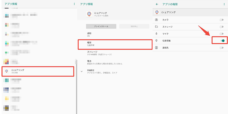Image resolution: width=228 pixels, height=114 pixels.
Task: Select the カメラ permission label
Action: (165, 20)
